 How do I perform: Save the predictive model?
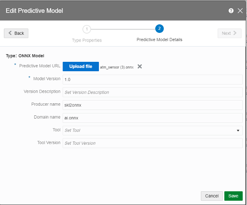click(x=233, y=196)
